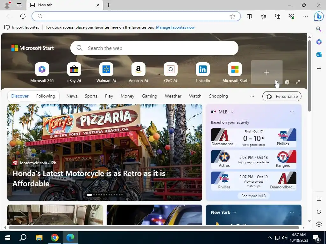This screenshot has width=326, height=244.
Task: Open File Explorer from taskbar
Action: tap(39, 238)
